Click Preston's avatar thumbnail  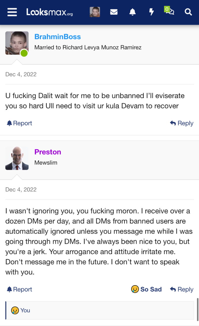point(17,158)
